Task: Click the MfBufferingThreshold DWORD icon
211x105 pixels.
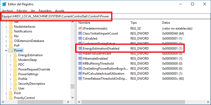Action: tap(80, 64)
